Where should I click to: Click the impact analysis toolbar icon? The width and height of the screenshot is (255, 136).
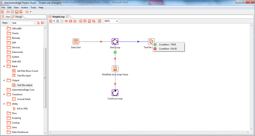coord(85,21)
